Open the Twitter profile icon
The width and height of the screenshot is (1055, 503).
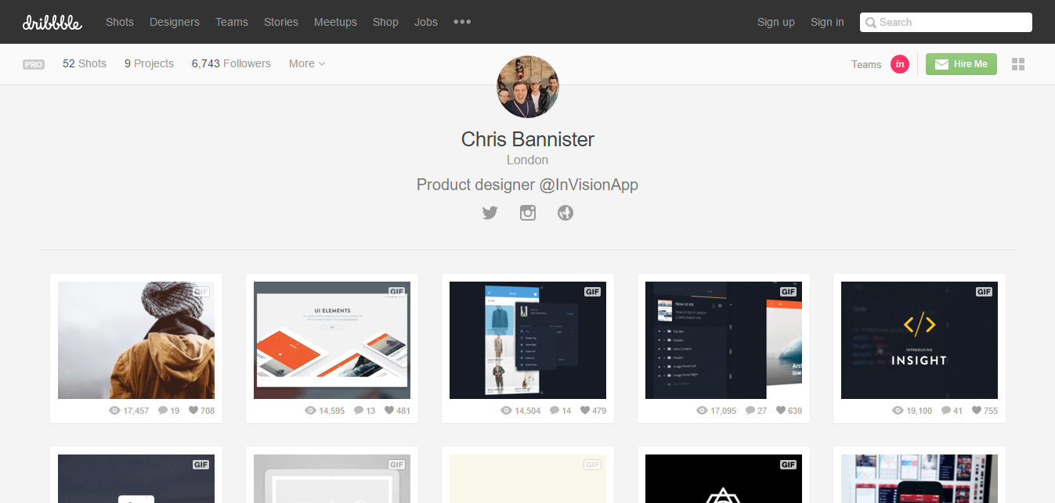(x=490, y=212)
